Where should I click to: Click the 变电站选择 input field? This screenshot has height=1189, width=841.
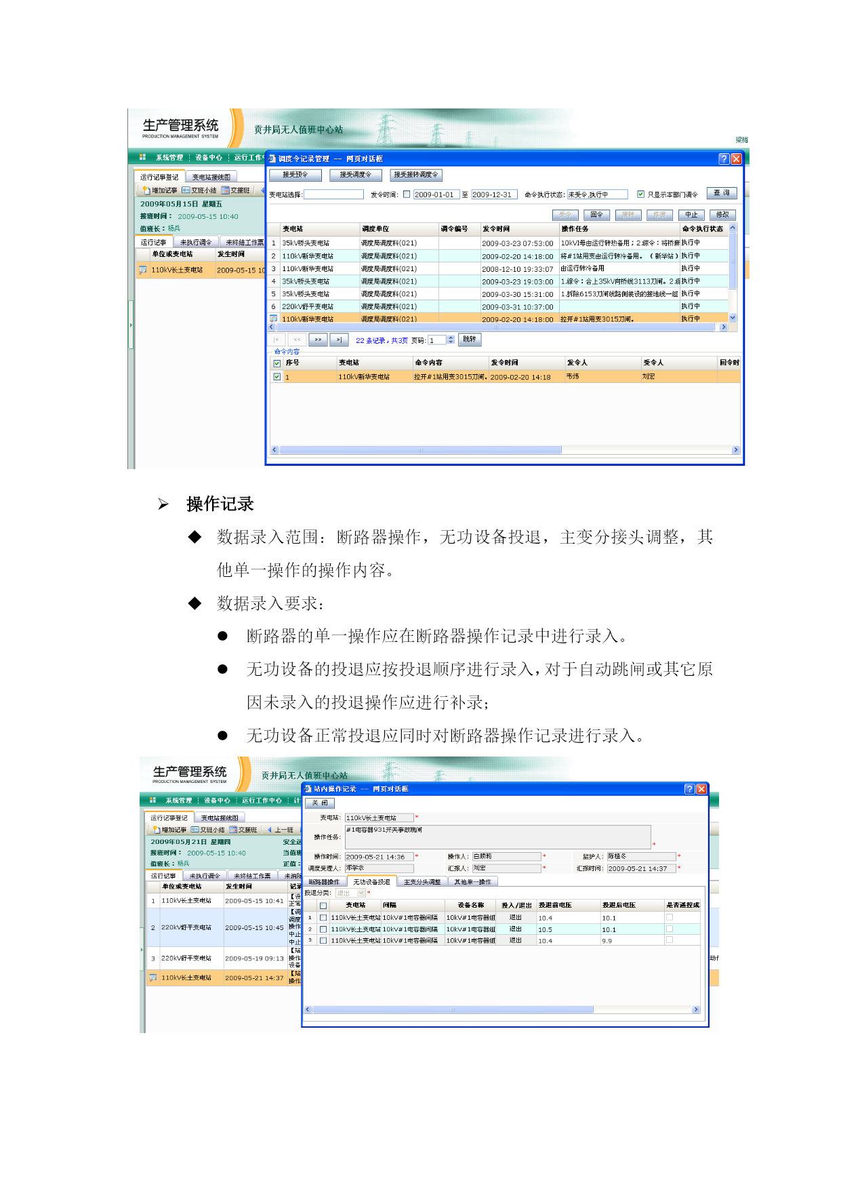(333, 195)
